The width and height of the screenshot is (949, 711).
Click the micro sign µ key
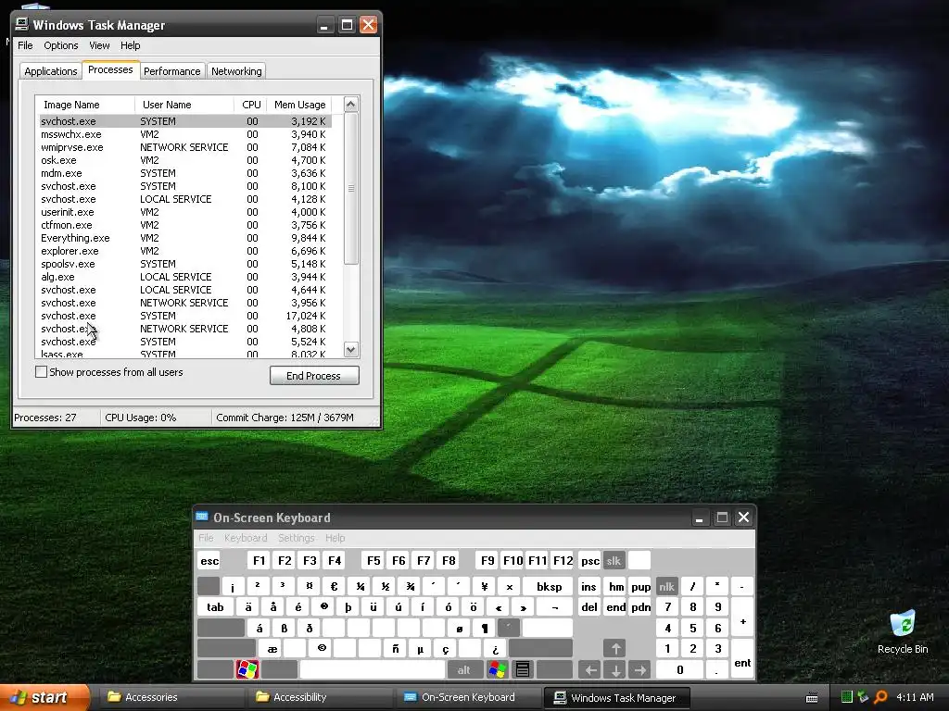coord(421,649)
